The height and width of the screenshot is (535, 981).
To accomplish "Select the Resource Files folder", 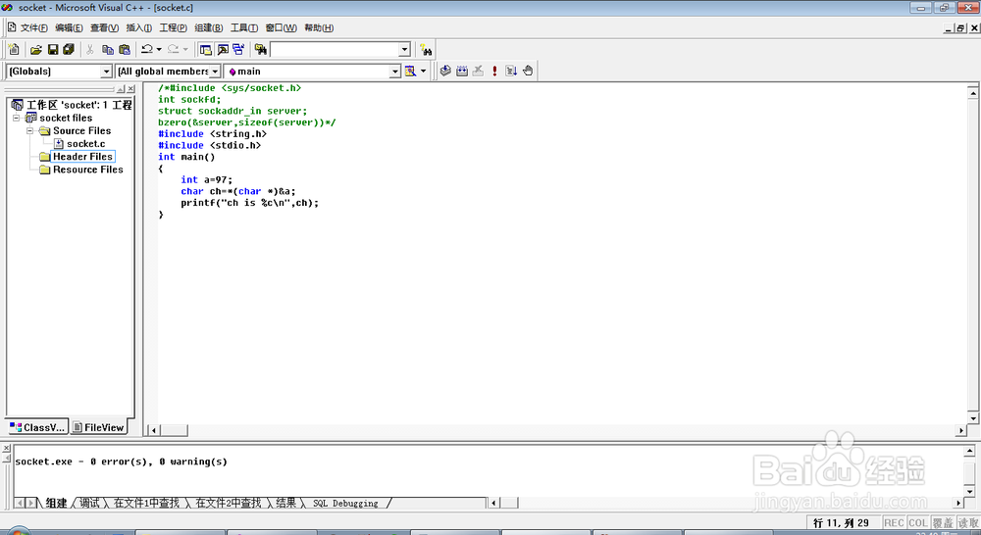I will click(88, 170).
